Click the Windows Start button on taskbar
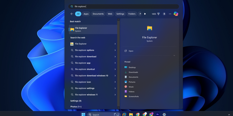 coord(83,114)
